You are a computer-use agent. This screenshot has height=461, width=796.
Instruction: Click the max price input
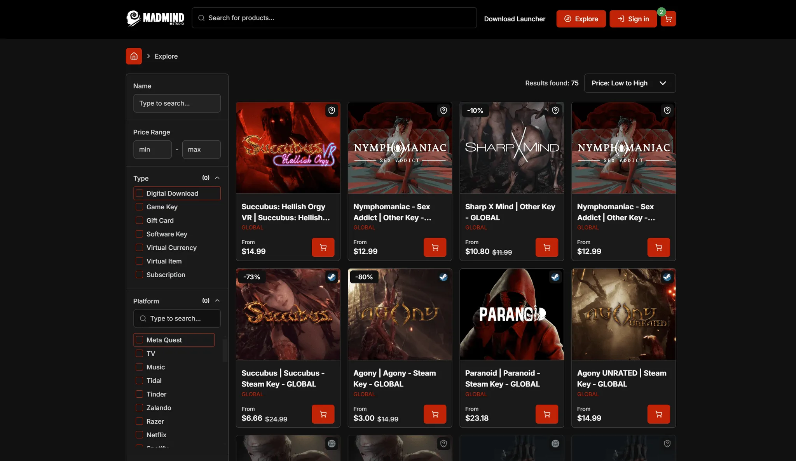click(x=201, y=150)
